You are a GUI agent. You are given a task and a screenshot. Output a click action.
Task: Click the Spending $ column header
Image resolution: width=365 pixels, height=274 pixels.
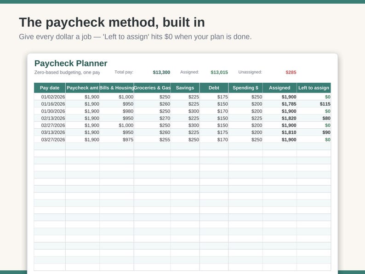click(245, 88)
